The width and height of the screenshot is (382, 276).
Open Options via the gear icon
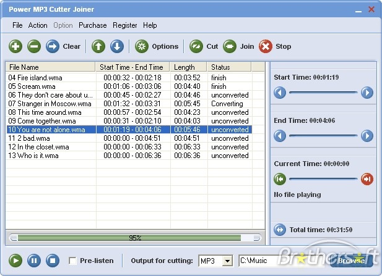142,46
